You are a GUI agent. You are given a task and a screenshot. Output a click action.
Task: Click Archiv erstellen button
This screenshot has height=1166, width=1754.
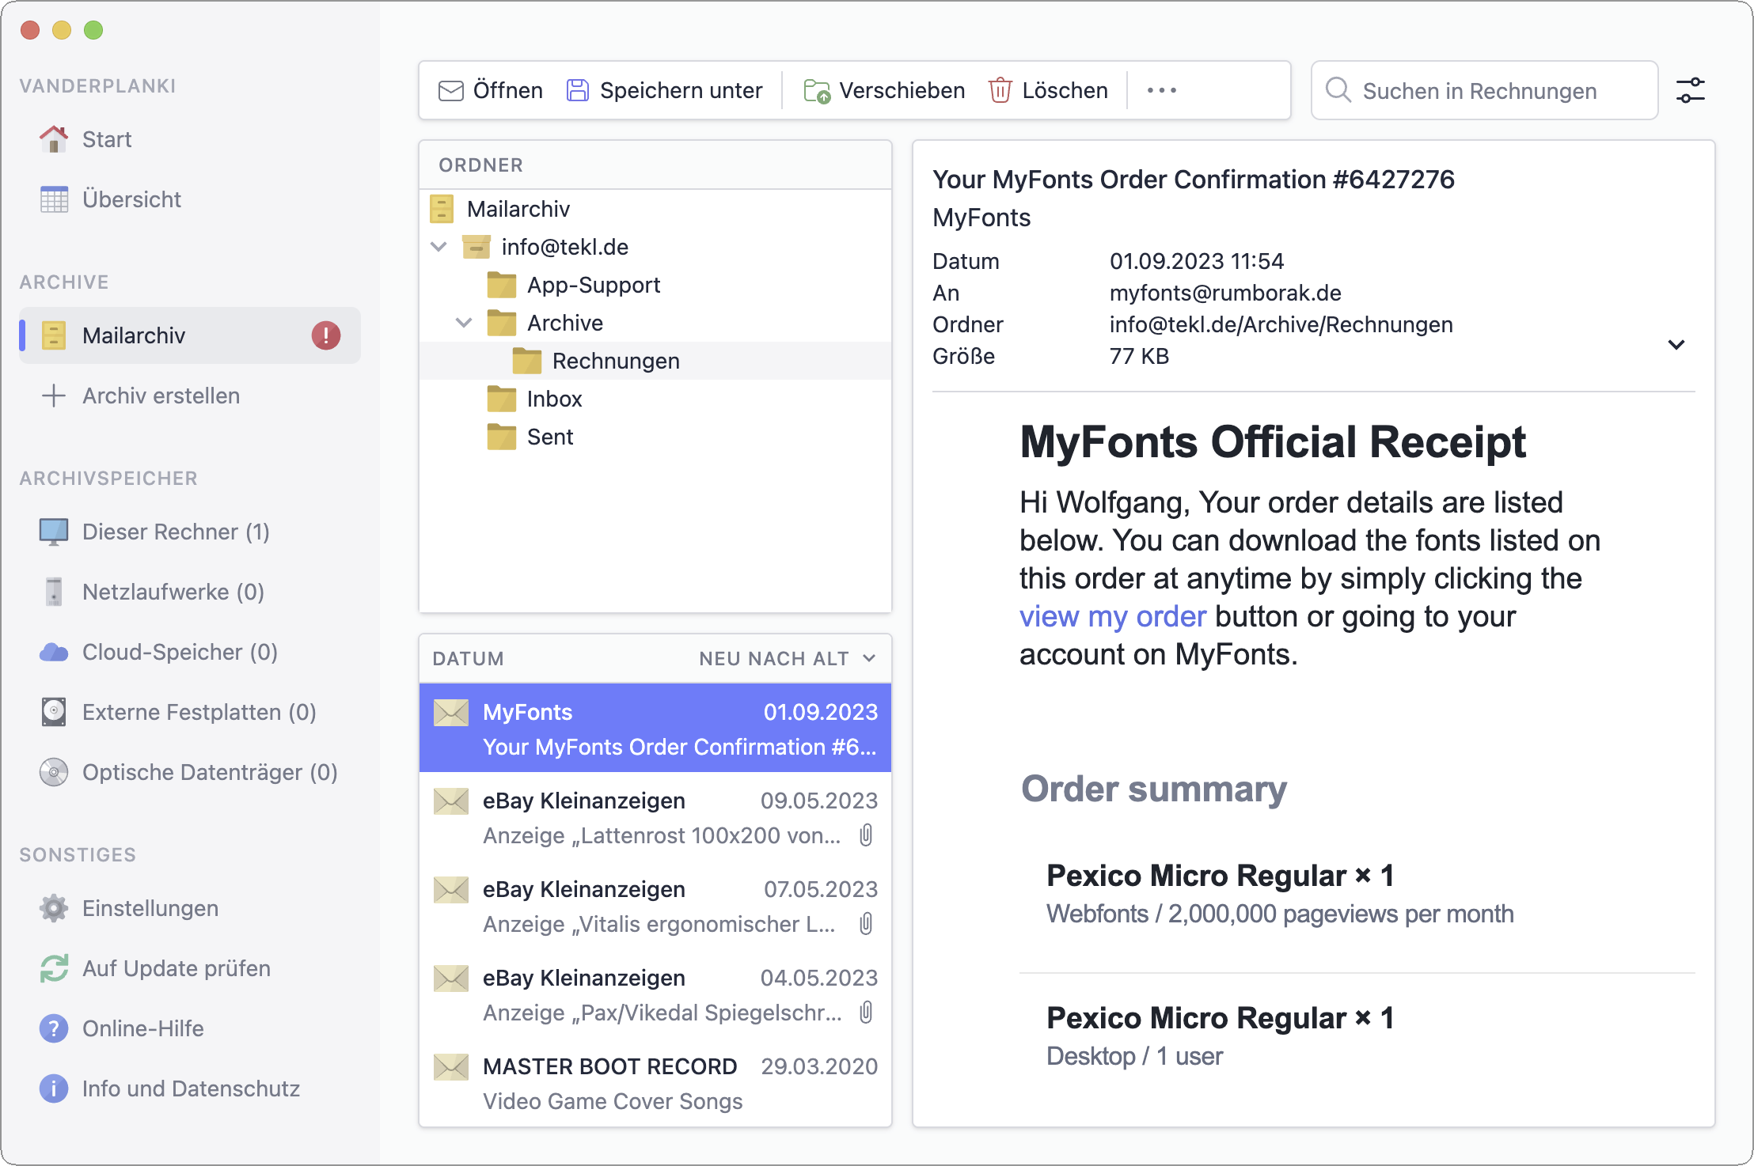tap(161, 396)
